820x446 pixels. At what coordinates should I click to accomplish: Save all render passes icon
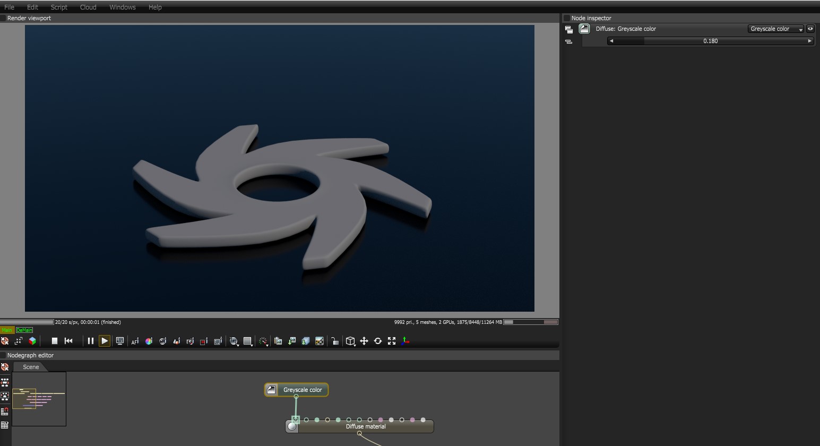[306, 341]
